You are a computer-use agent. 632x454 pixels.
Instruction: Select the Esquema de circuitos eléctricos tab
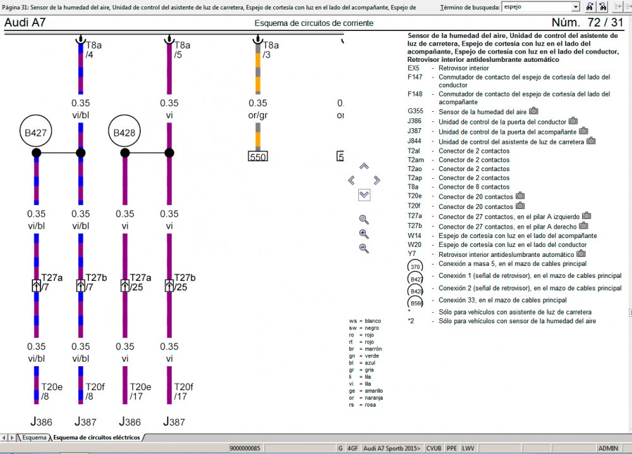97,438
